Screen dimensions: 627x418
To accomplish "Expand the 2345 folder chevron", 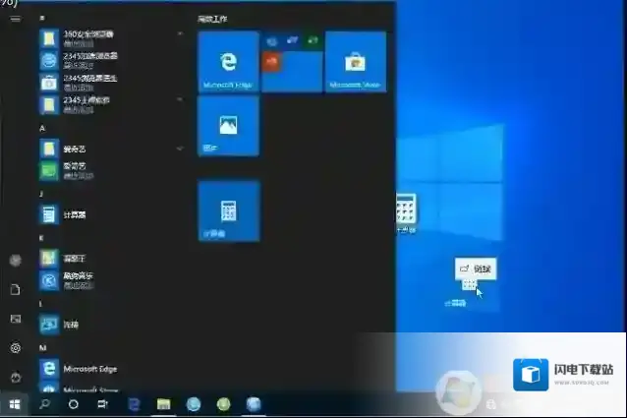I will (x=180, y=99).
